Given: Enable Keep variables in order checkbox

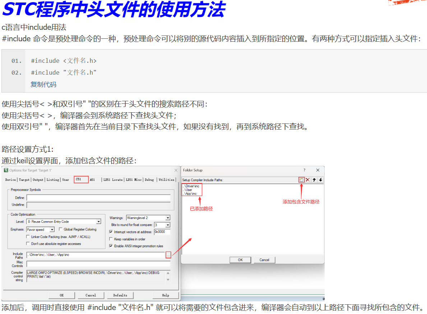Looking at the screenshot, I should point(111,239).
